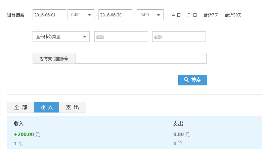Screen dimensions: 262x149
Task: Open the start time 0:00 dropdown
Action: (x=81, y=15)
